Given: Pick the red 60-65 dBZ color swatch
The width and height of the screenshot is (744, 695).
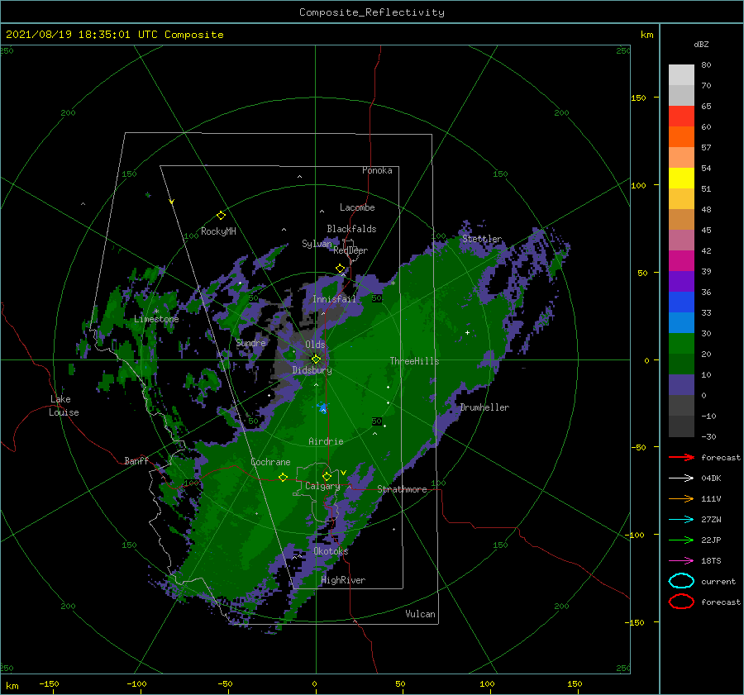Looking at the screenshot, I should (681, 117).
